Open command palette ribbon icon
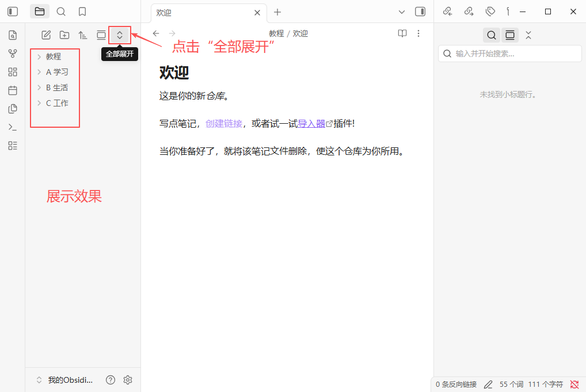This screenshot has width=586, height=392. pos(13,127)
